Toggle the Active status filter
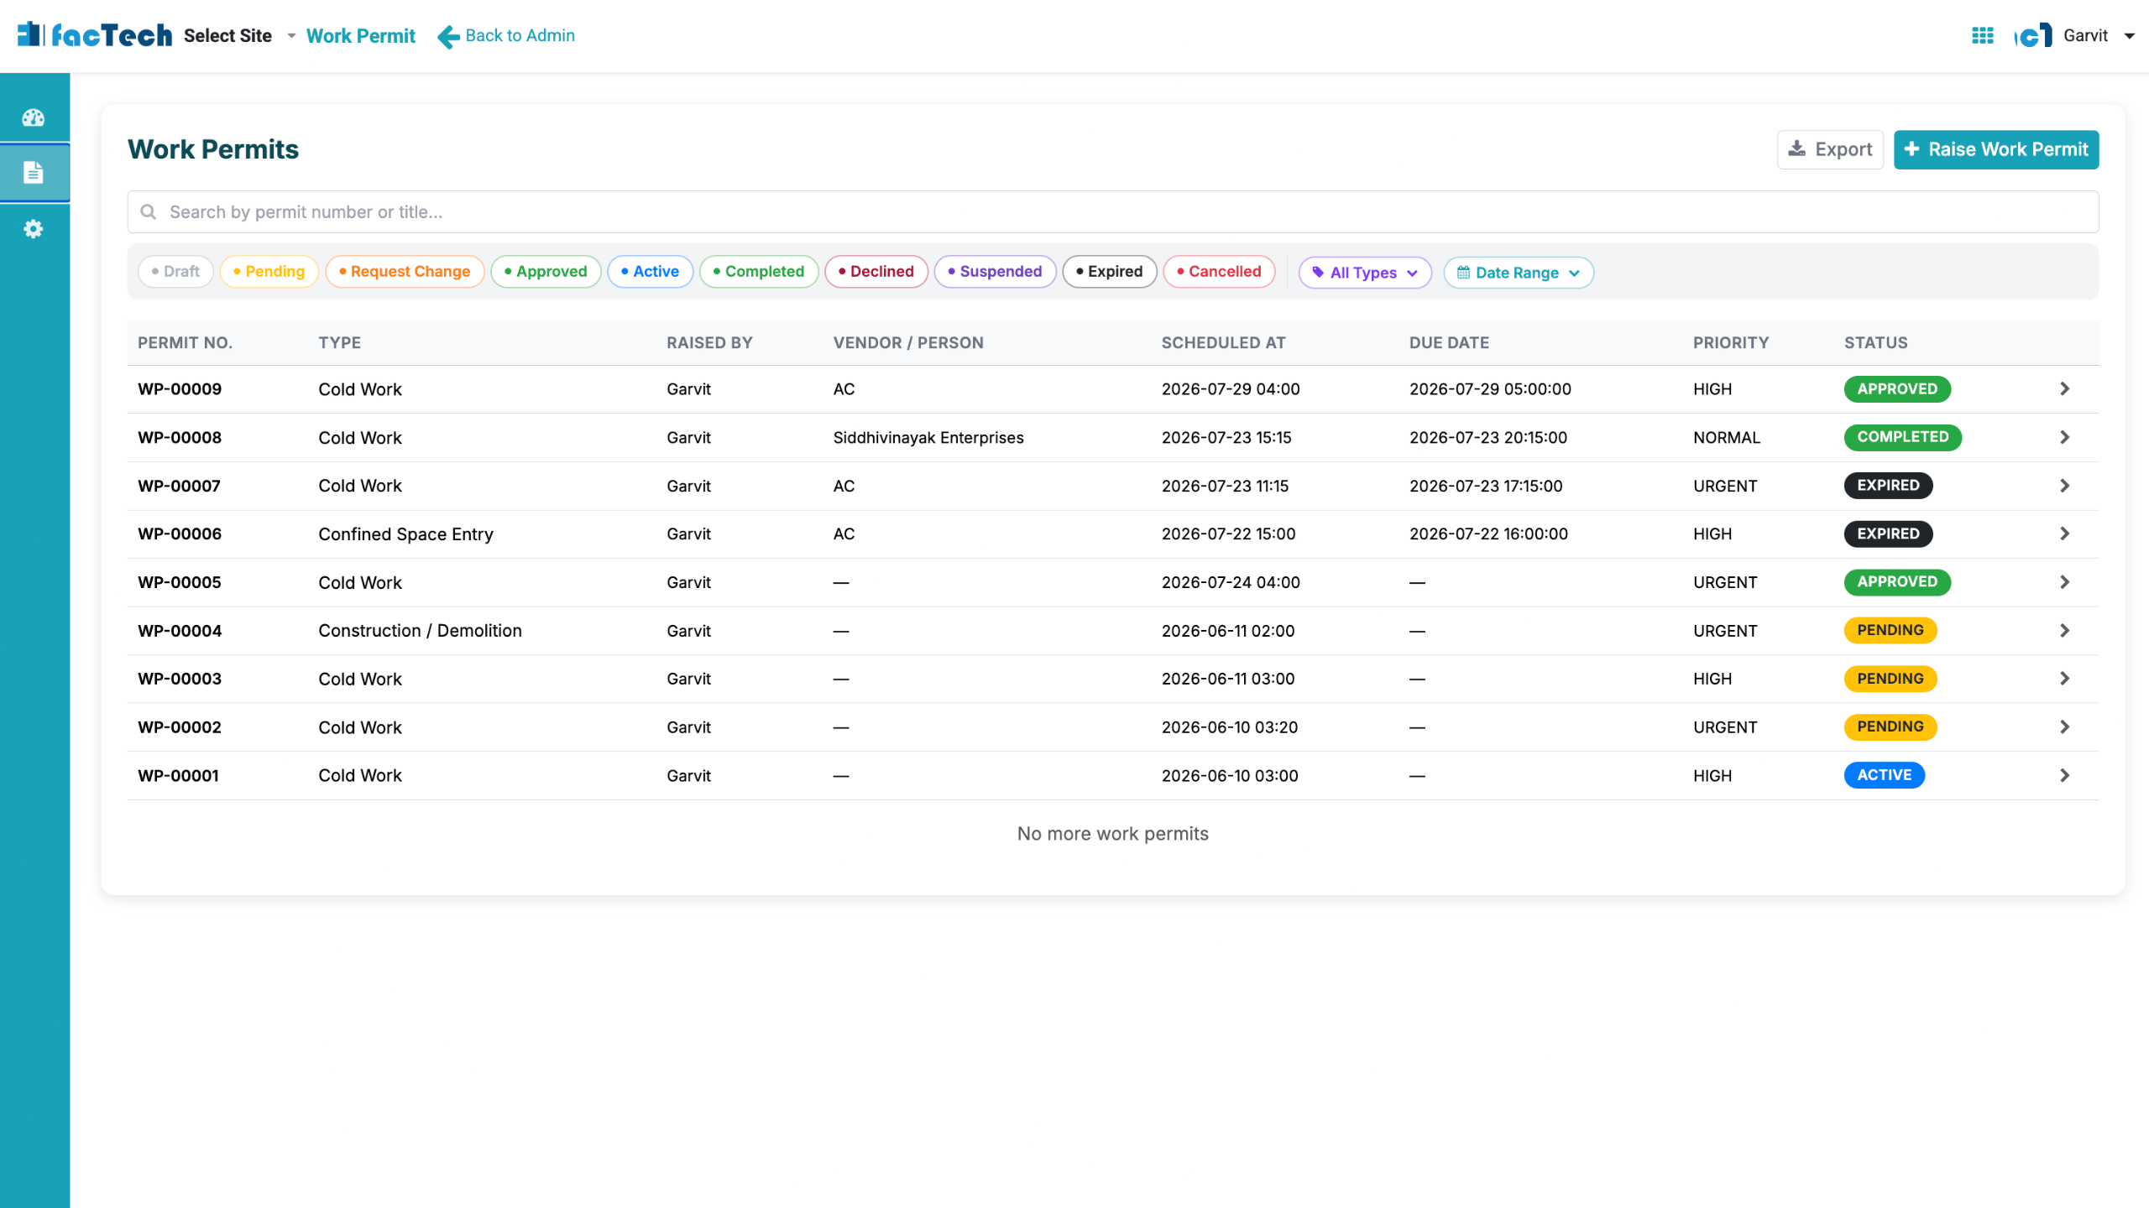 (650, 271)
